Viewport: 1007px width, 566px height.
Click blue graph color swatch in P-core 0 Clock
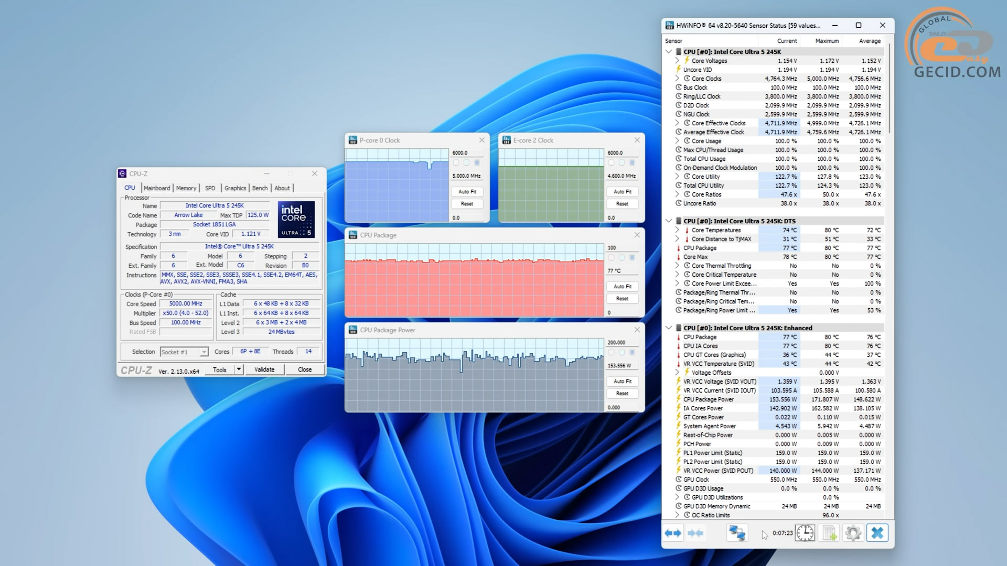coord(477,162)
